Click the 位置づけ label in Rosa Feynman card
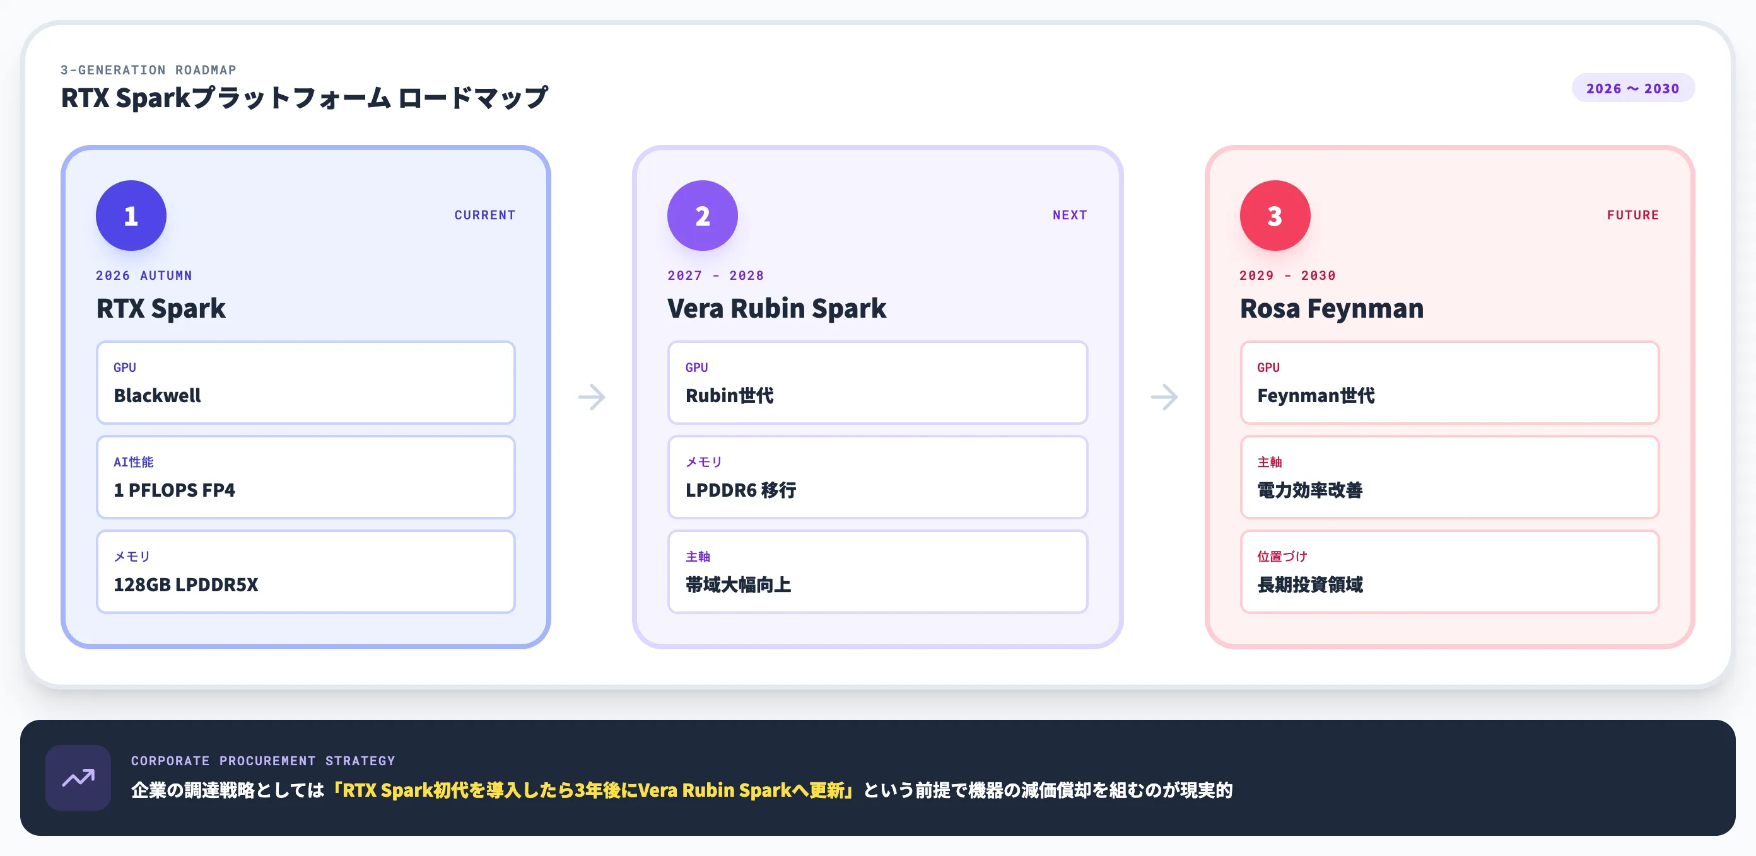1756x856 pixels. point(1282,557)
